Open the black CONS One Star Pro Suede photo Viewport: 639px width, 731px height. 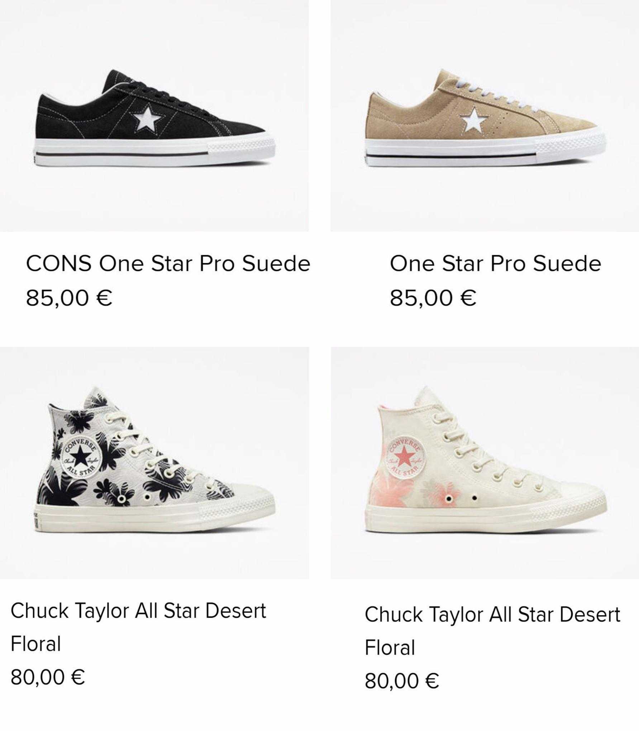[154, 116]
